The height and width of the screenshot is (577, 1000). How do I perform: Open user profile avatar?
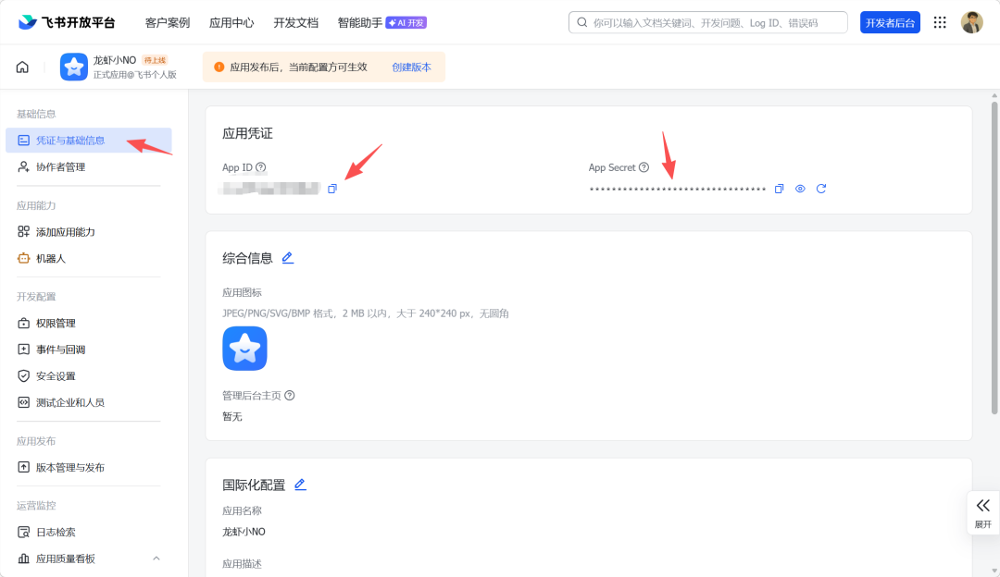[x=971, y=22]
